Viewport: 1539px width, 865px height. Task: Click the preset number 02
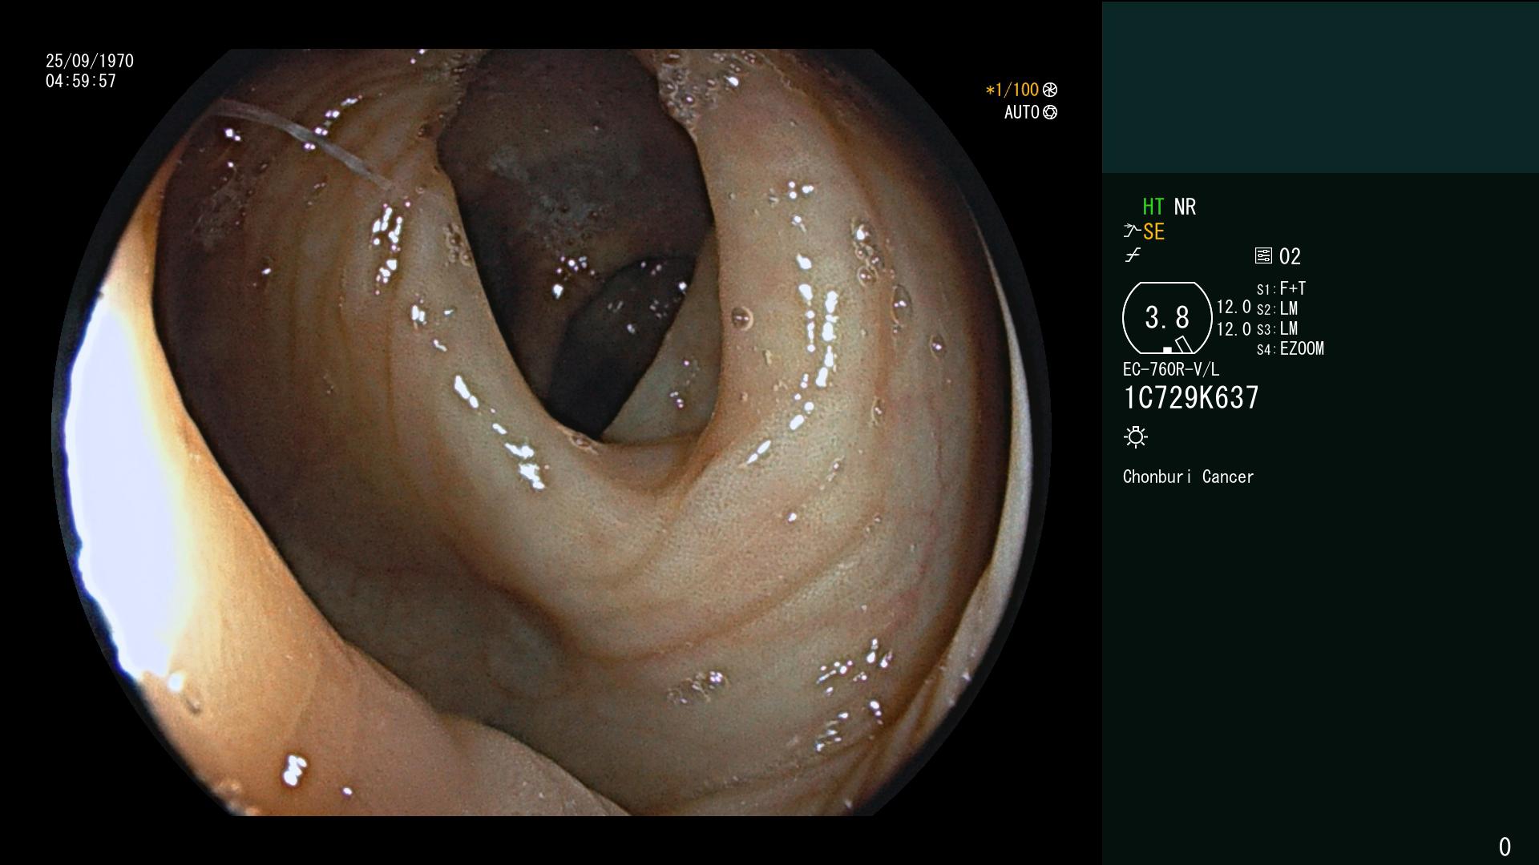[x=1290, y=256]
